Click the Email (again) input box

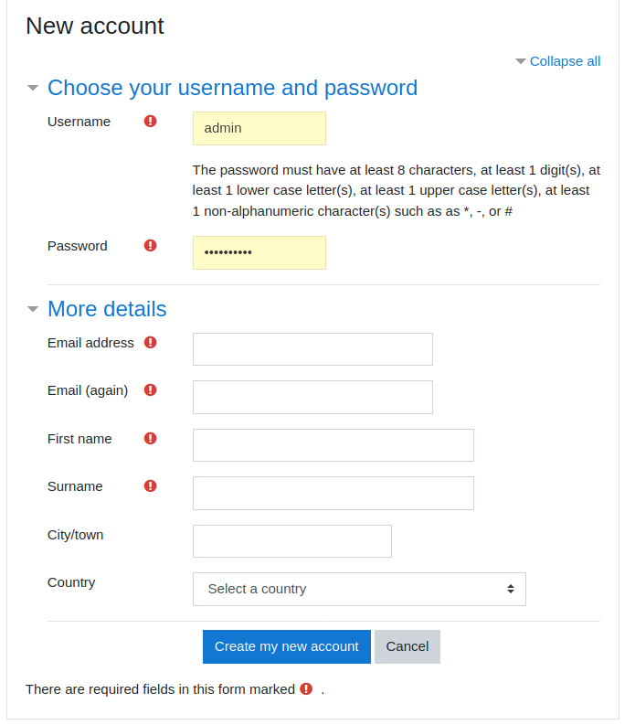pos(312,397)
